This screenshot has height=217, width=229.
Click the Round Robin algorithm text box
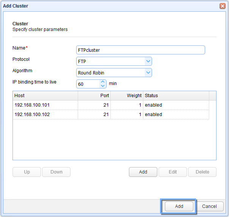[110, 73]
